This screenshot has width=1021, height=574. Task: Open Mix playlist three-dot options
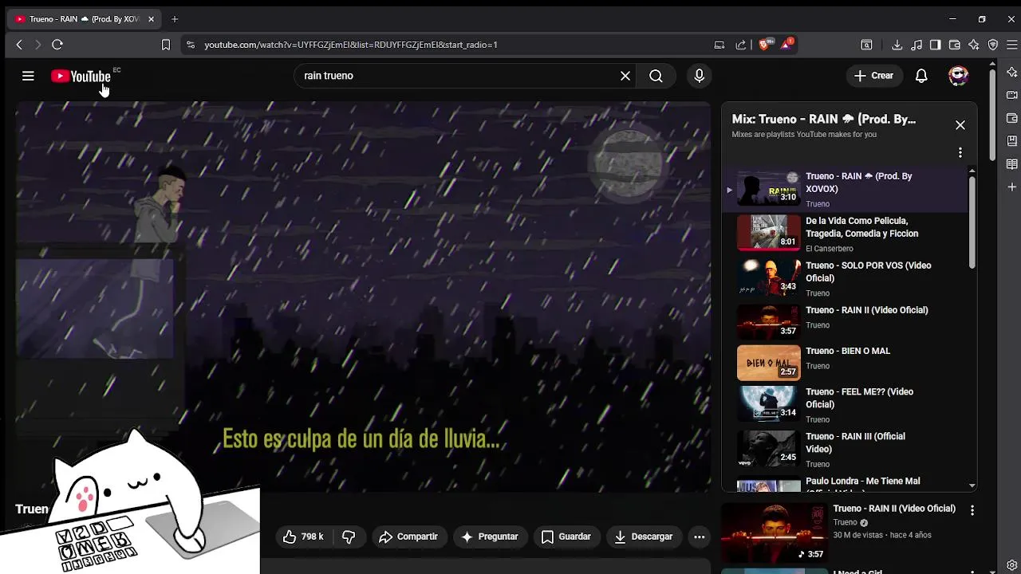tap(960, 152)
